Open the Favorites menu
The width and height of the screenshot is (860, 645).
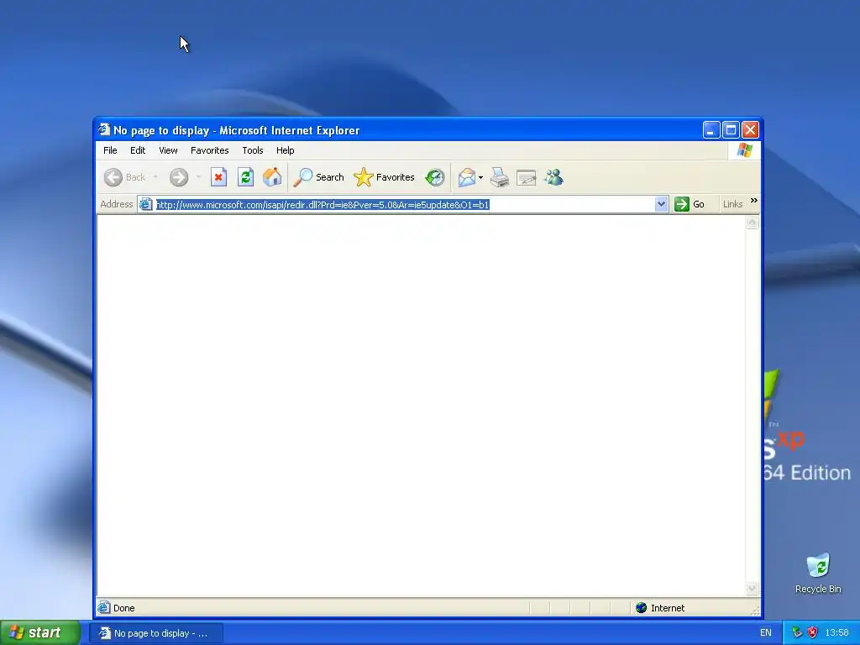point(209,150)
